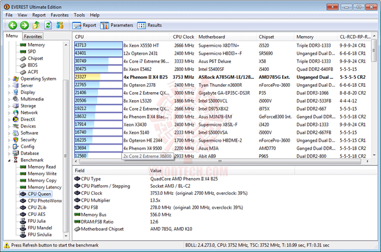Open the Tools menu

pos(79,15)
